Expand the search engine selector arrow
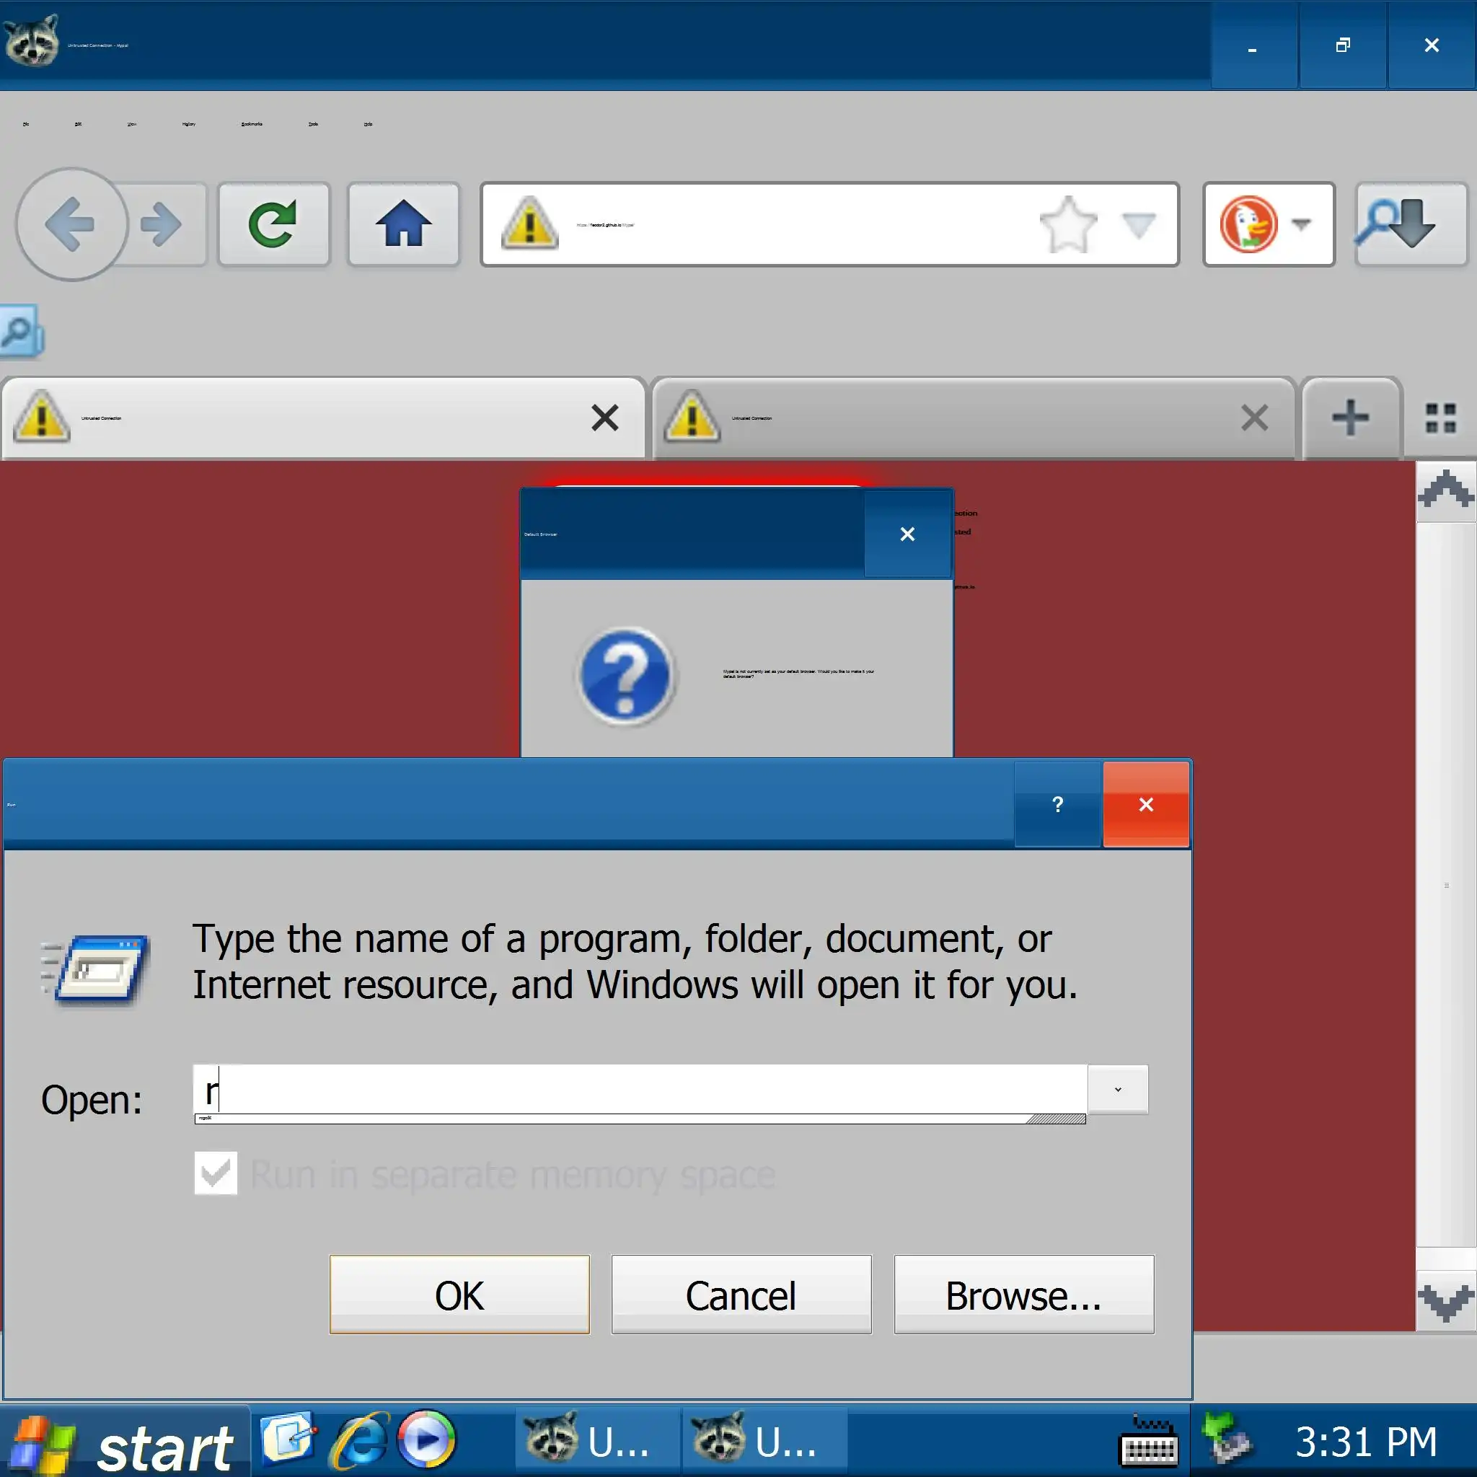The image size is (1477, 1477). pyautogui.click(x=1301, y=225)
